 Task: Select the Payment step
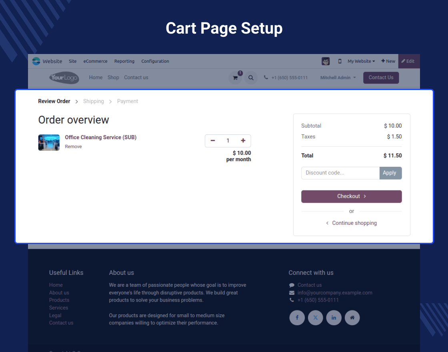[x=128, y=101]
